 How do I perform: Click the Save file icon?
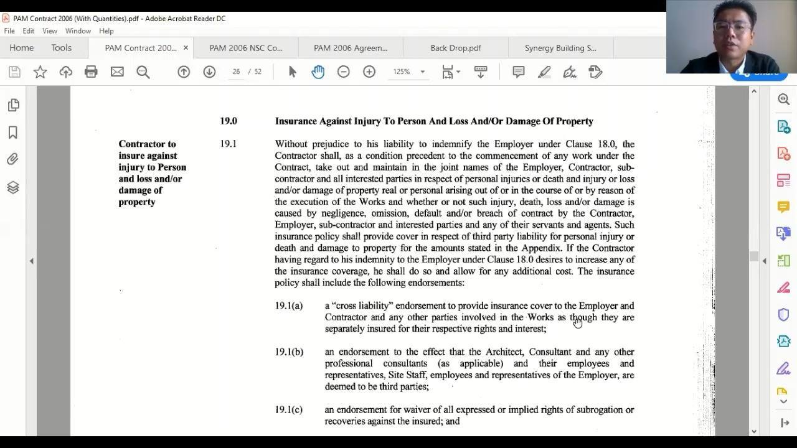(x=14, y=72)
